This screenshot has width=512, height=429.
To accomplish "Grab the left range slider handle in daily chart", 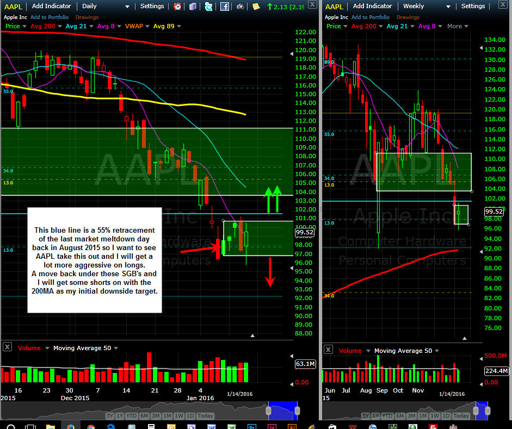I will (268, 411).
